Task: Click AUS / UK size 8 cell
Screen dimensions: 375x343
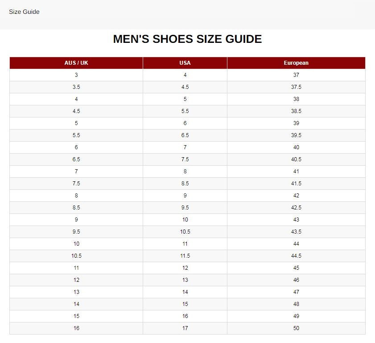Action: click(x=76, y=195)
